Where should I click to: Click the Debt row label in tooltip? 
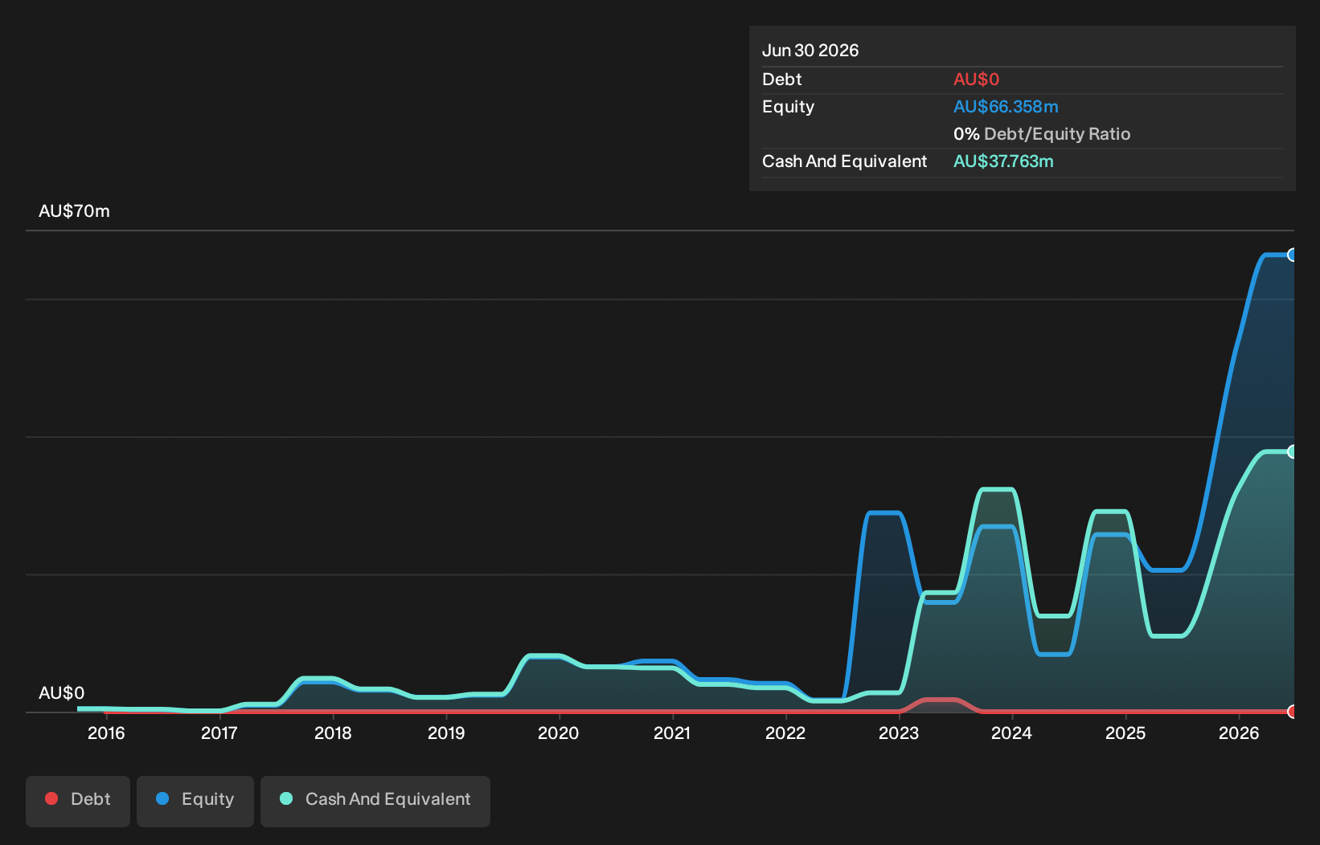(782, 80)
